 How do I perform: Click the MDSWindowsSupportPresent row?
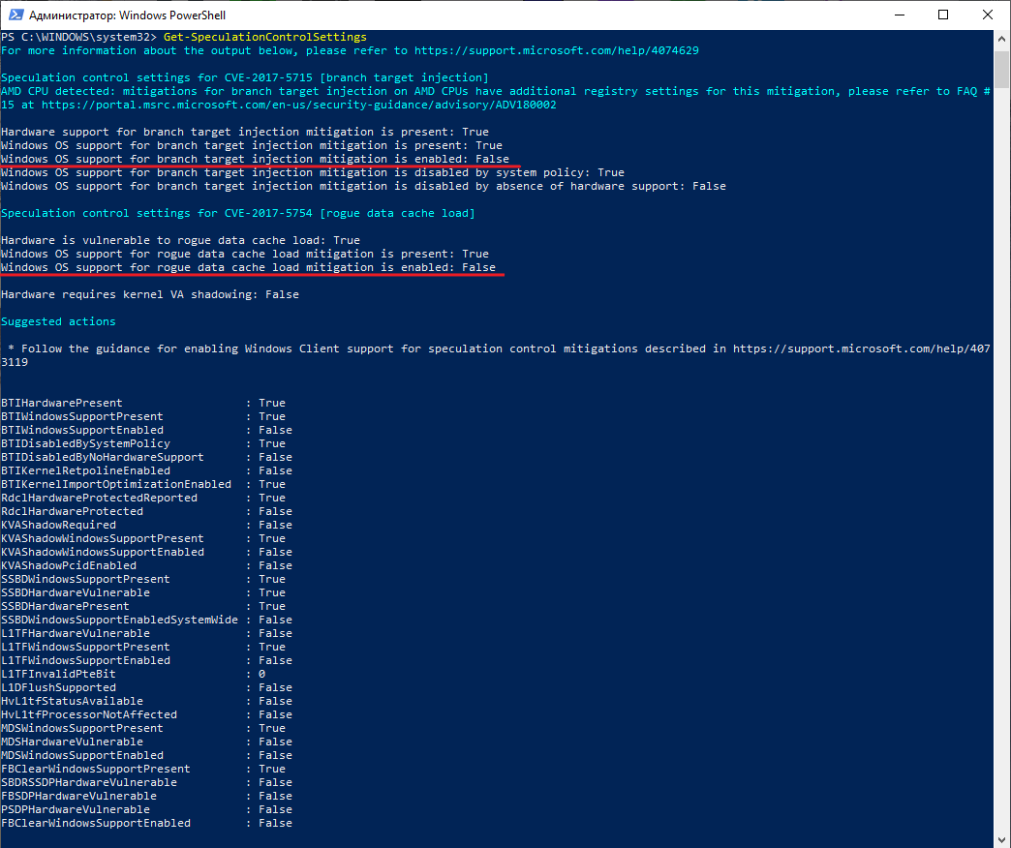[143, 728]
